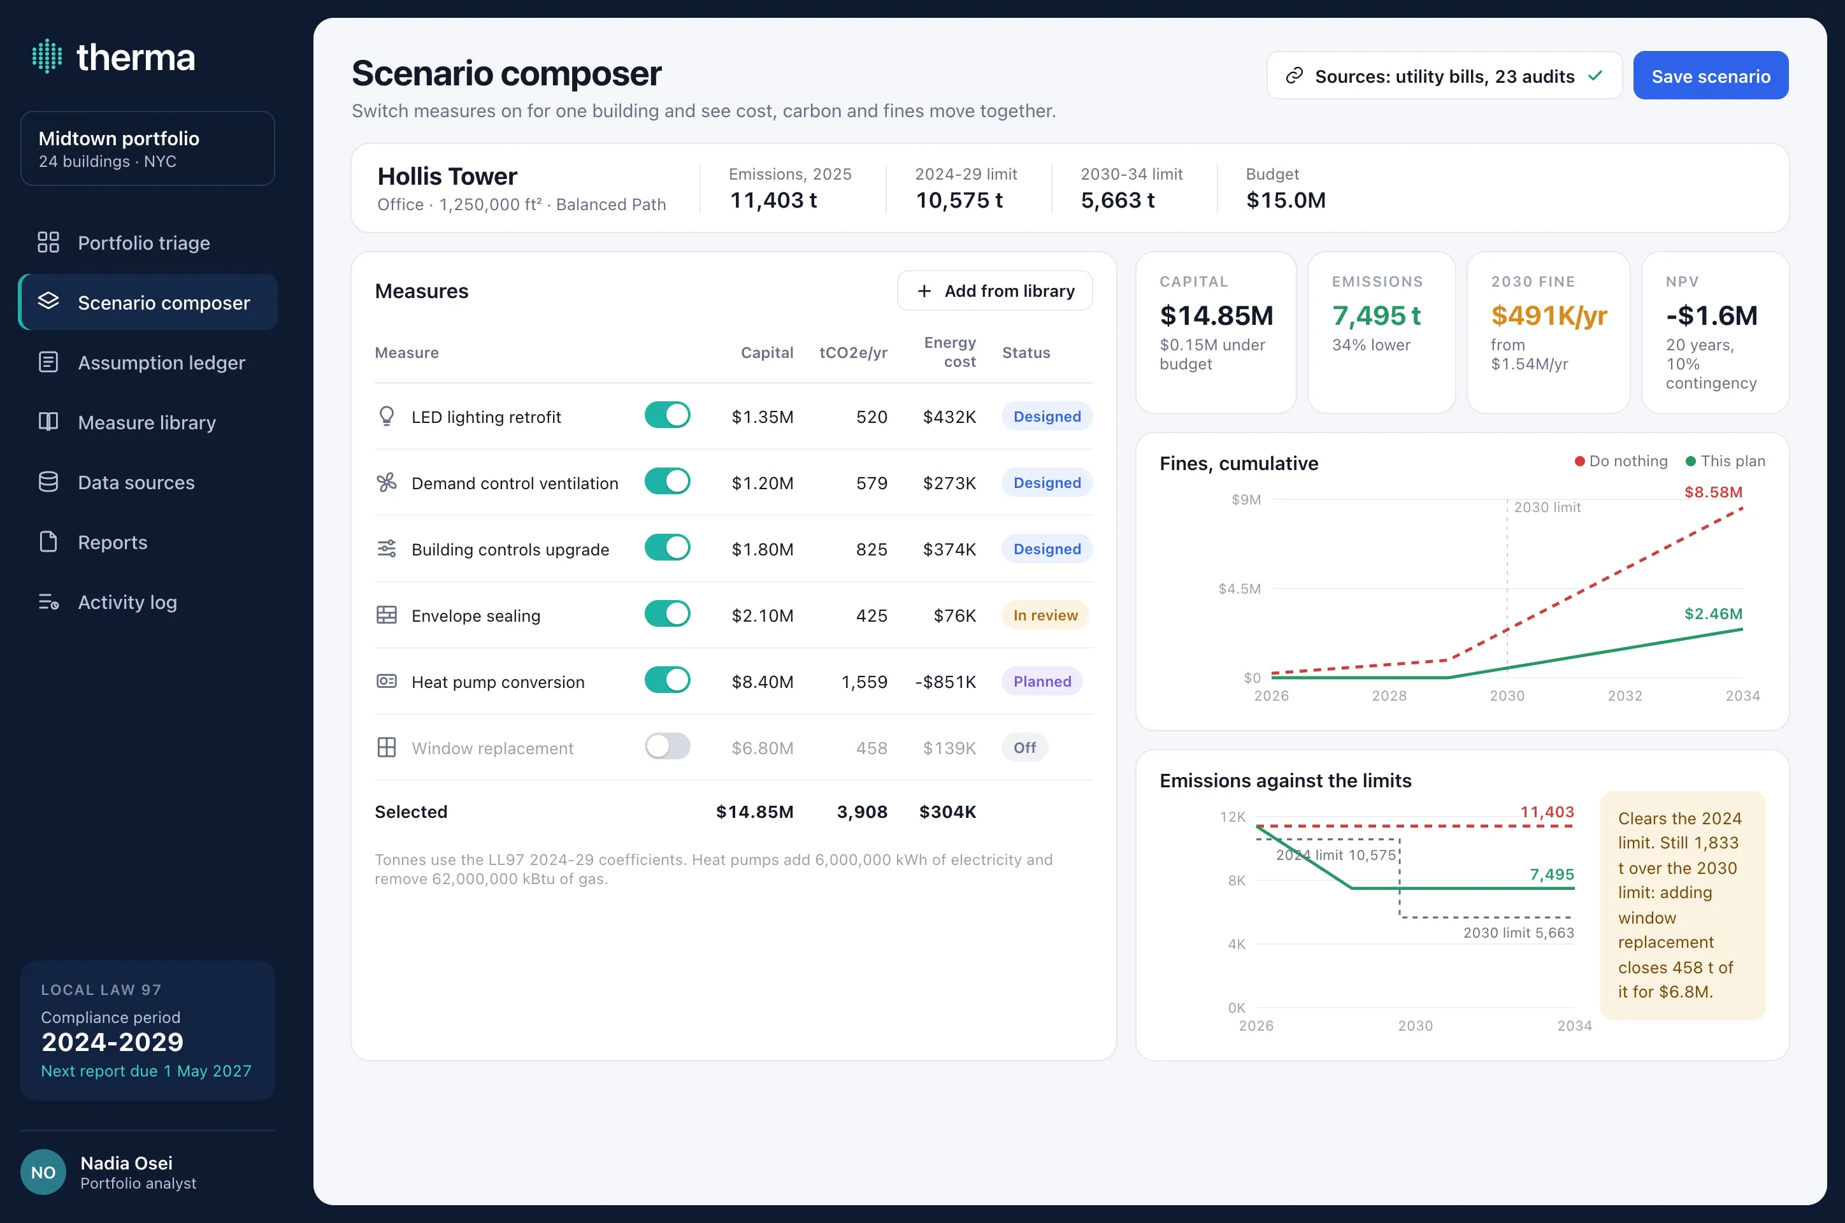The height and width of the screenshot is (1223, 1845).
Task: Click the Demand control ventilation fan icon
Action: (x=386, y=483)
